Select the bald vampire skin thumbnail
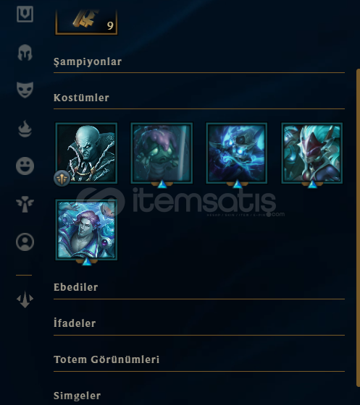360x405 pixels. (x=86, y=153)
